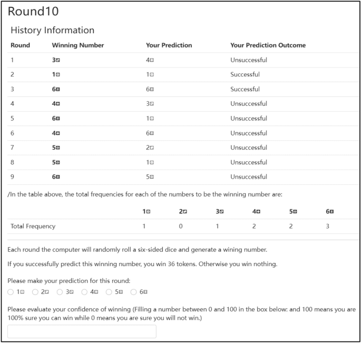Click Round 7 your prediction dice icon
361x343 pixels.
click(x=152, y=148)
